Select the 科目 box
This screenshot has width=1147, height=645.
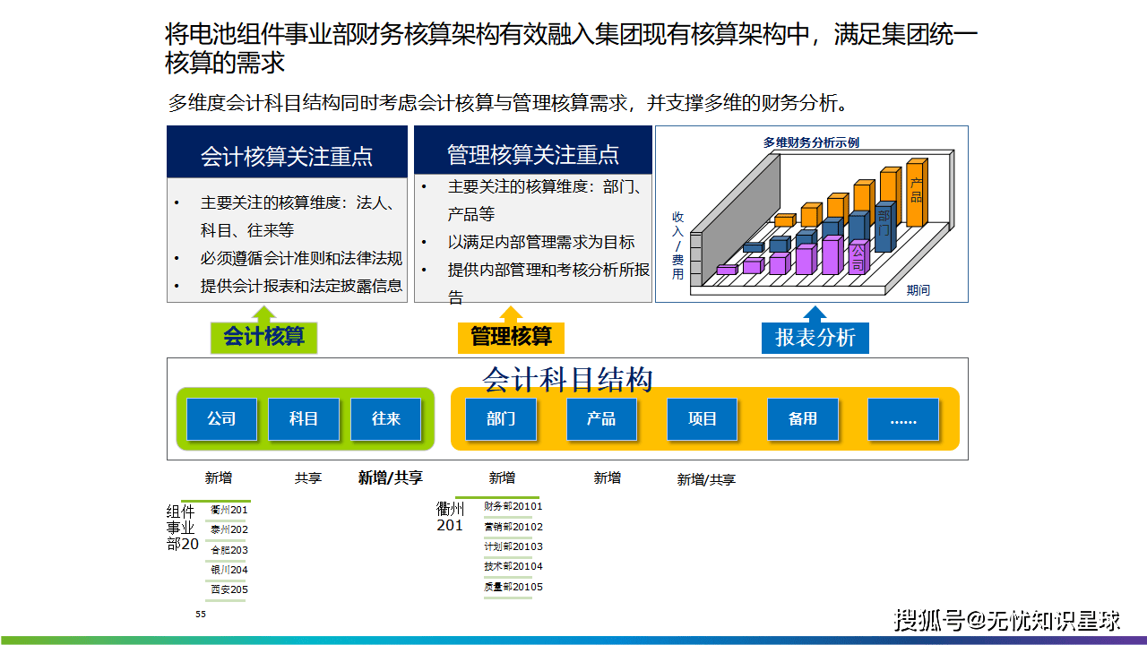(304, 418)
